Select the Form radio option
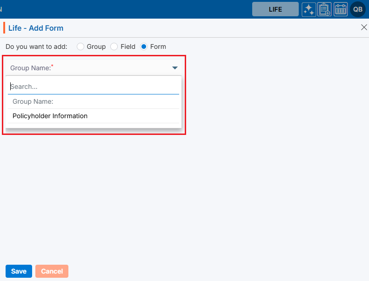This screenshot has width=369, height=281. click(144, 47)
